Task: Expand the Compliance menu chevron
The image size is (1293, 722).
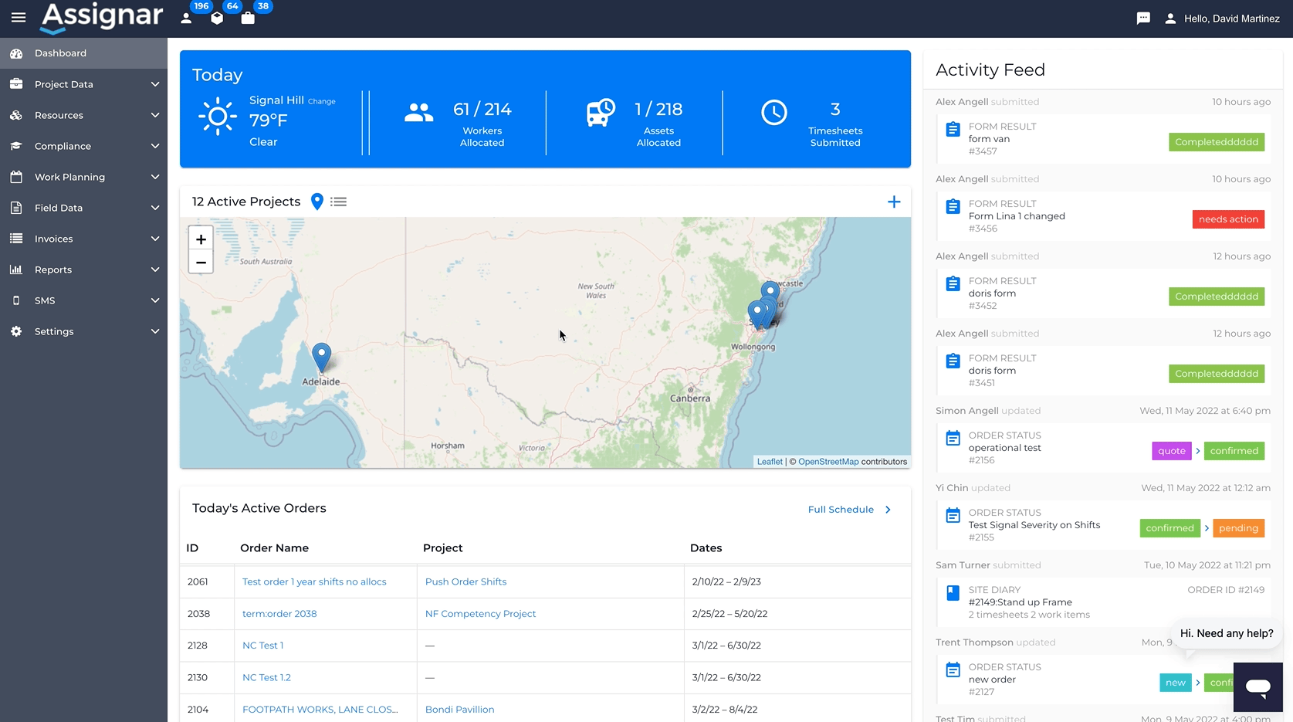Action: coord(155,146)
